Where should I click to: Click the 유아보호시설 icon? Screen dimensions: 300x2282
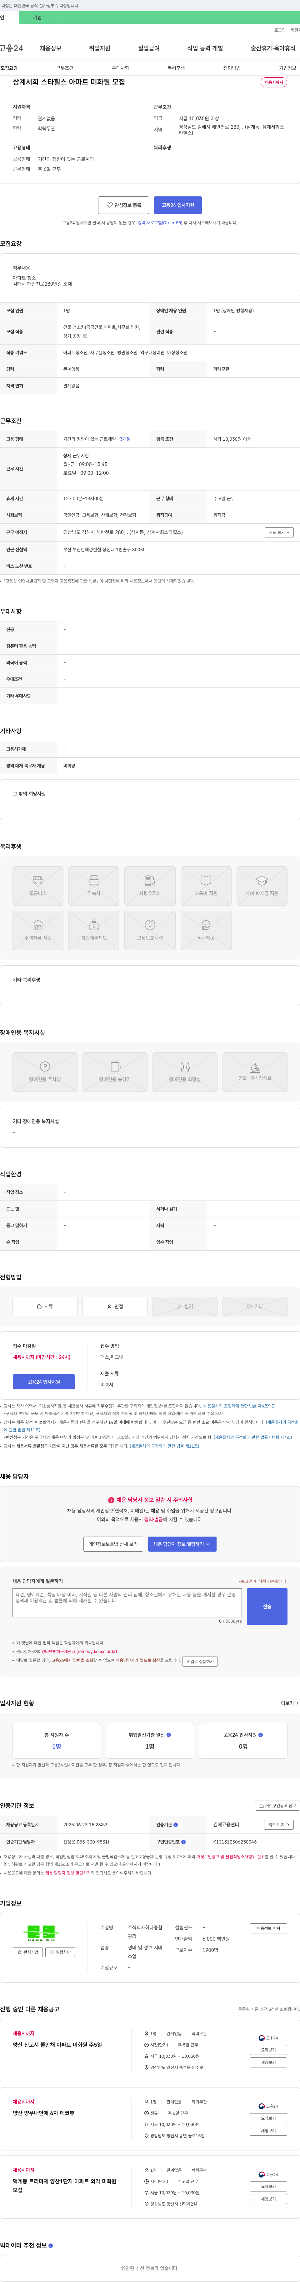(150, 930)
